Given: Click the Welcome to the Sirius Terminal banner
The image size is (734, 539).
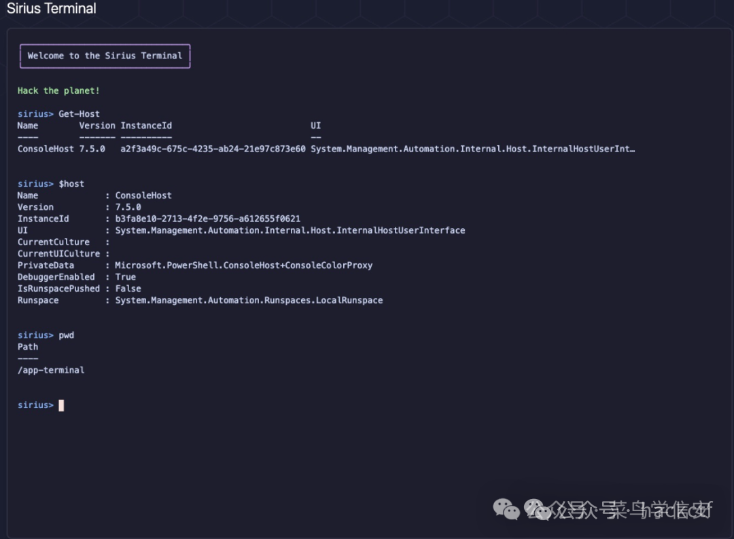Looking at the screenshot, I should point(105,56).
